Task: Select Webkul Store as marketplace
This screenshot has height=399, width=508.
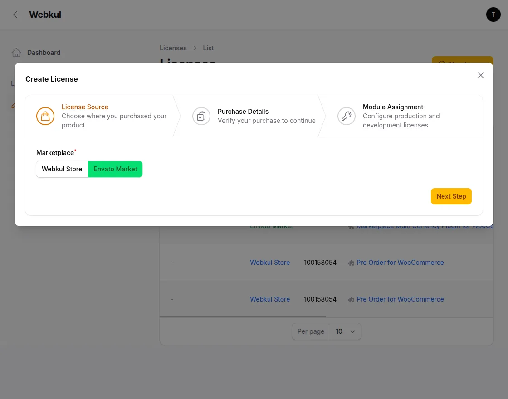Action: coord(62,169)
